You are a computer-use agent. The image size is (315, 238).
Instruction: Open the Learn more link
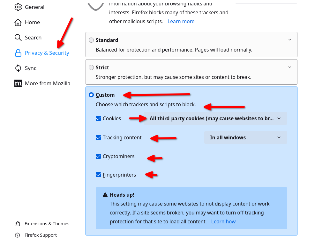[181, 21]
